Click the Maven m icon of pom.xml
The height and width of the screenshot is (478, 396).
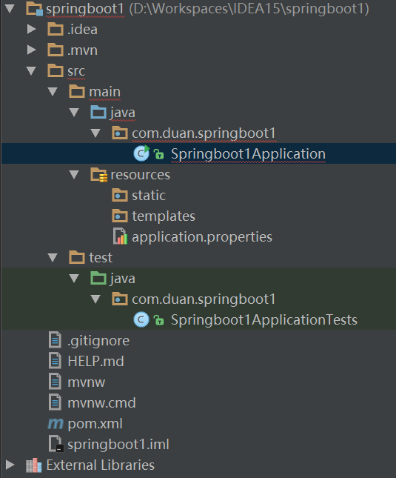pos(56,423)
